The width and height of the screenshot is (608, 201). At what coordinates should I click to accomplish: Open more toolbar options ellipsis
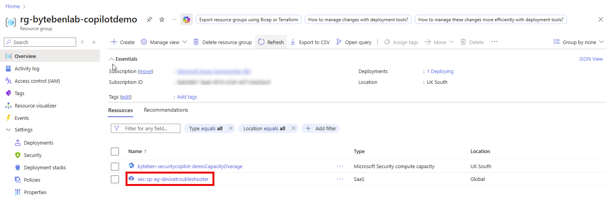[494, 42]
